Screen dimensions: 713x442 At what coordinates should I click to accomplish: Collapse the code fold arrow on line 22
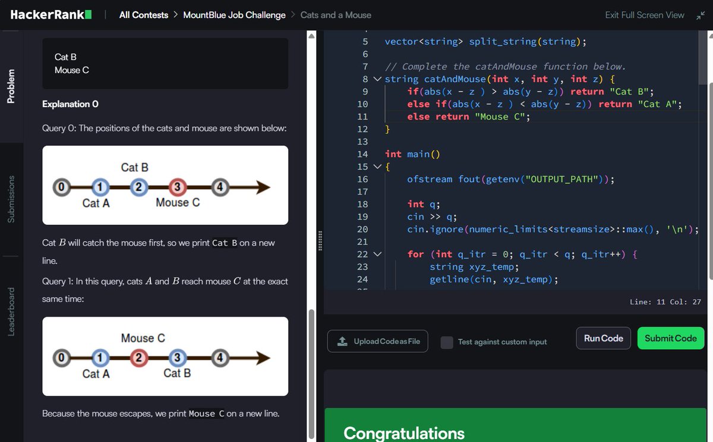pyautogui.click(x=378, y=254)
